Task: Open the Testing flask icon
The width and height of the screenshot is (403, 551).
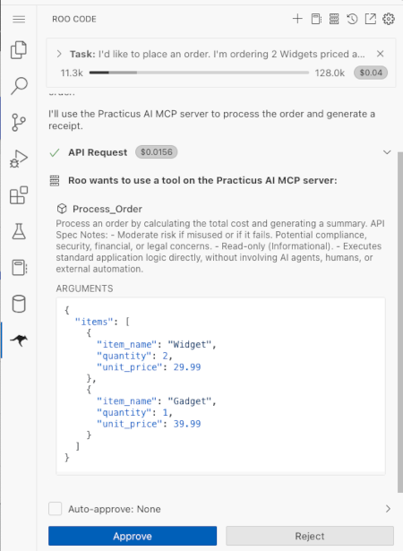Action: click(x=19, y=231)
